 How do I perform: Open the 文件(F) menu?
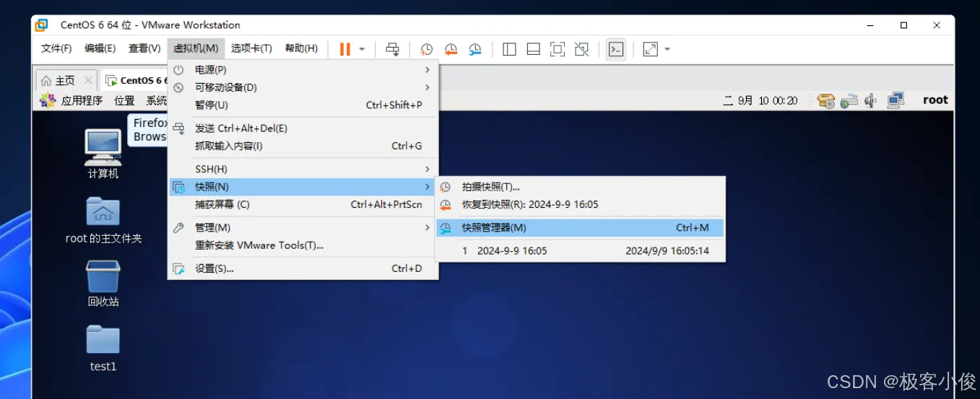click(56, 48)
